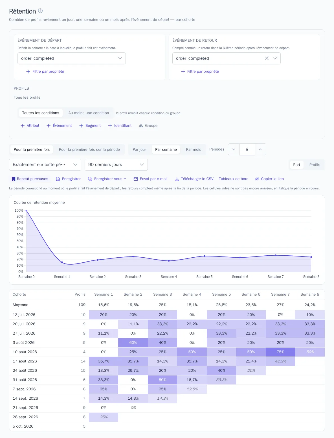
Task: Click the Télécharger le CSV download icon
Action: (x=177, y=179)
